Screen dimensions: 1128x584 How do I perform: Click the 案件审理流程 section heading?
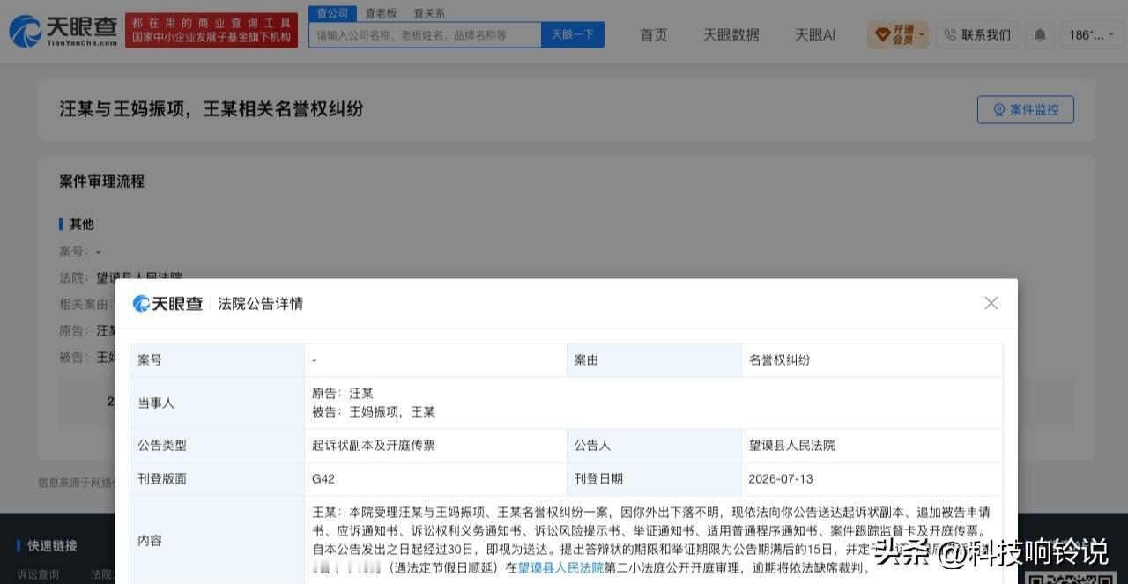(x=101, y=181)
